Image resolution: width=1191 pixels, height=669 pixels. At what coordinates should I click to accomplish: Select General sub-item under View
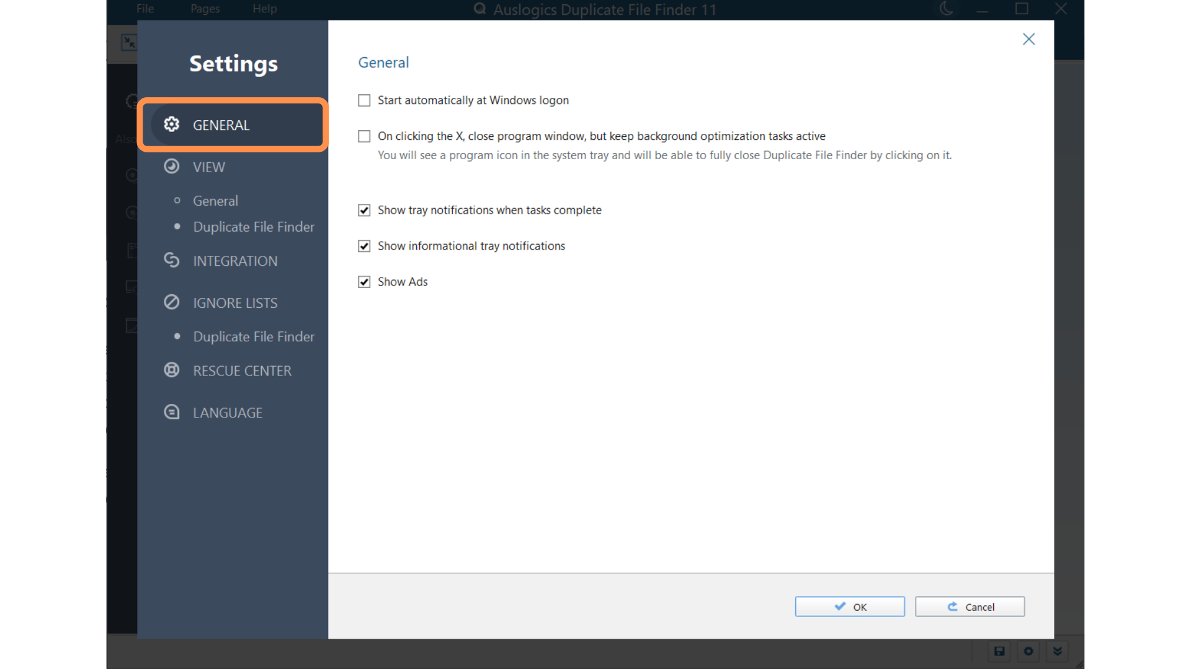point(215,201)
